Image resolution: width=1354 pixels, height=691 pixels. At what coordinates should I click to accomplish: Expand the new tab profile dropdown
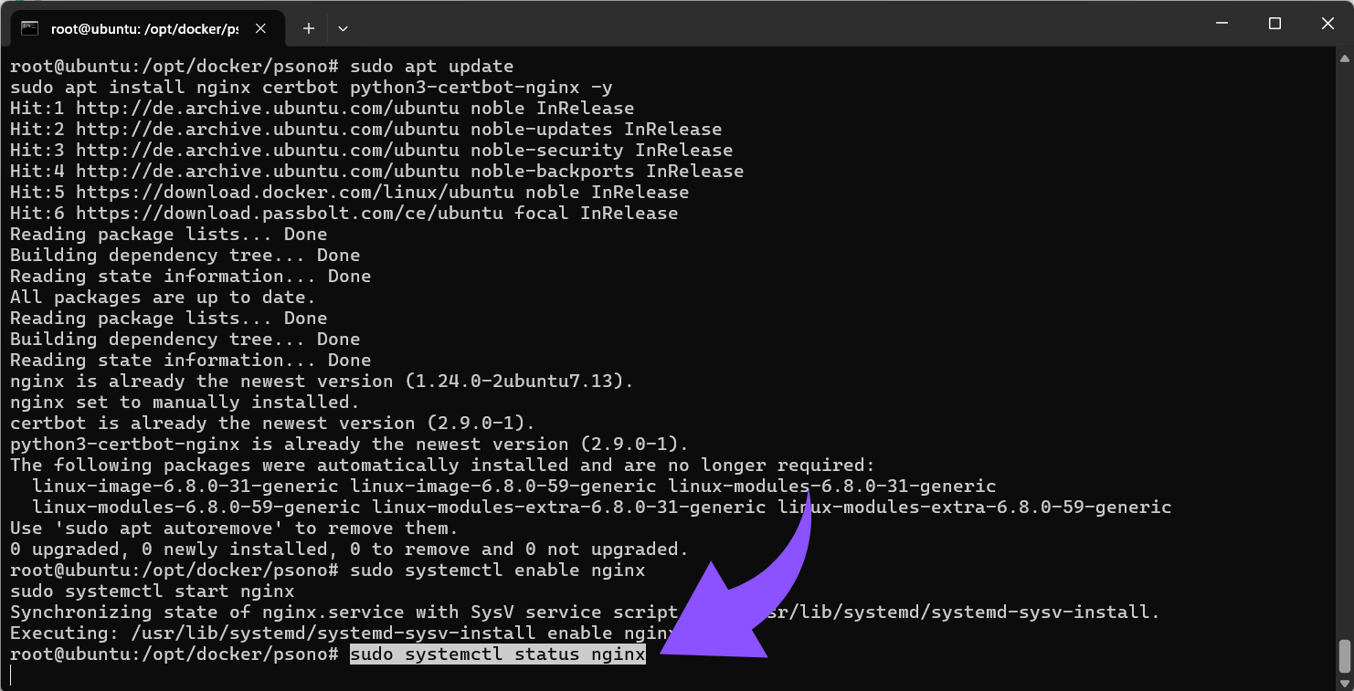(x=343, y=28)
